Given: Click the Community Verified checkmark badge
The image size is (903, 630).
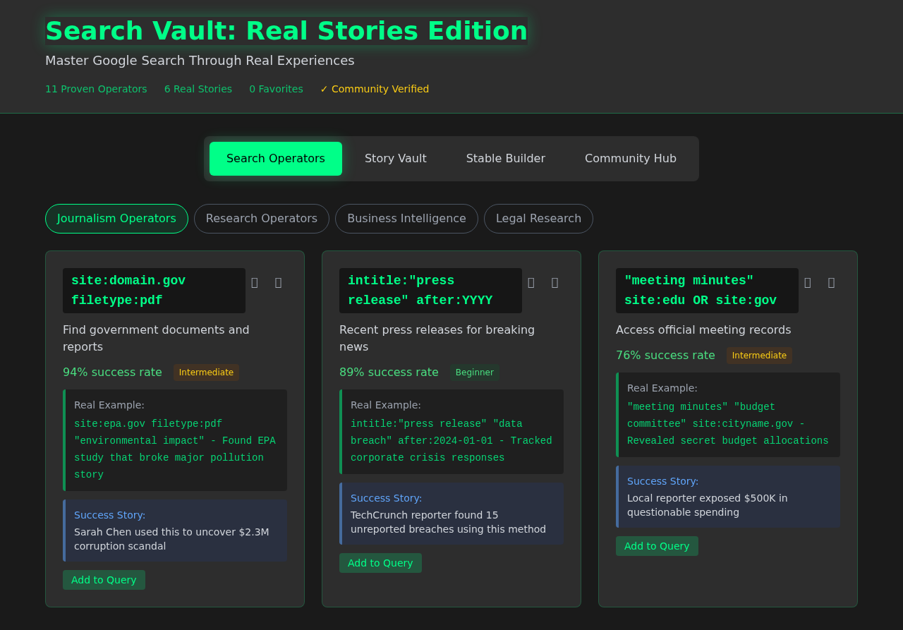Looking at the screenshot, I should coord(375,89).
